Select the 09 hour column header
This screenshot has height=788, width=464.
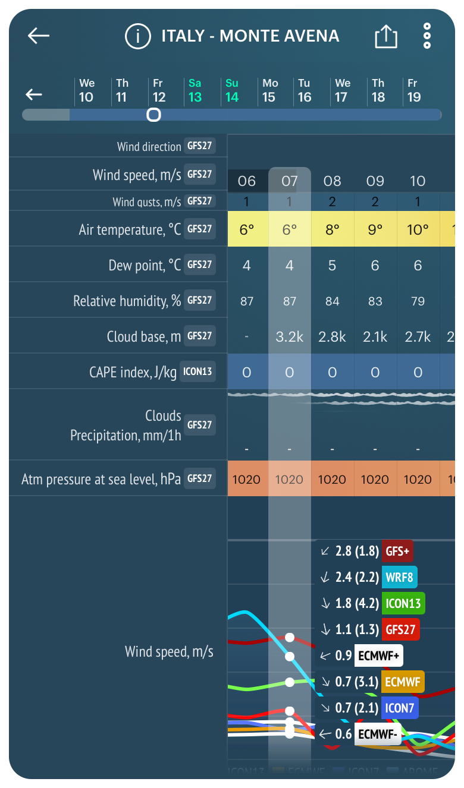point(375,181)
